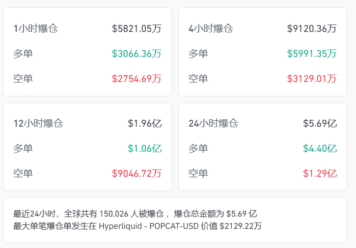Click the green $1.06亿 long value
Screen dimensions: 356x248
(144, 148)
